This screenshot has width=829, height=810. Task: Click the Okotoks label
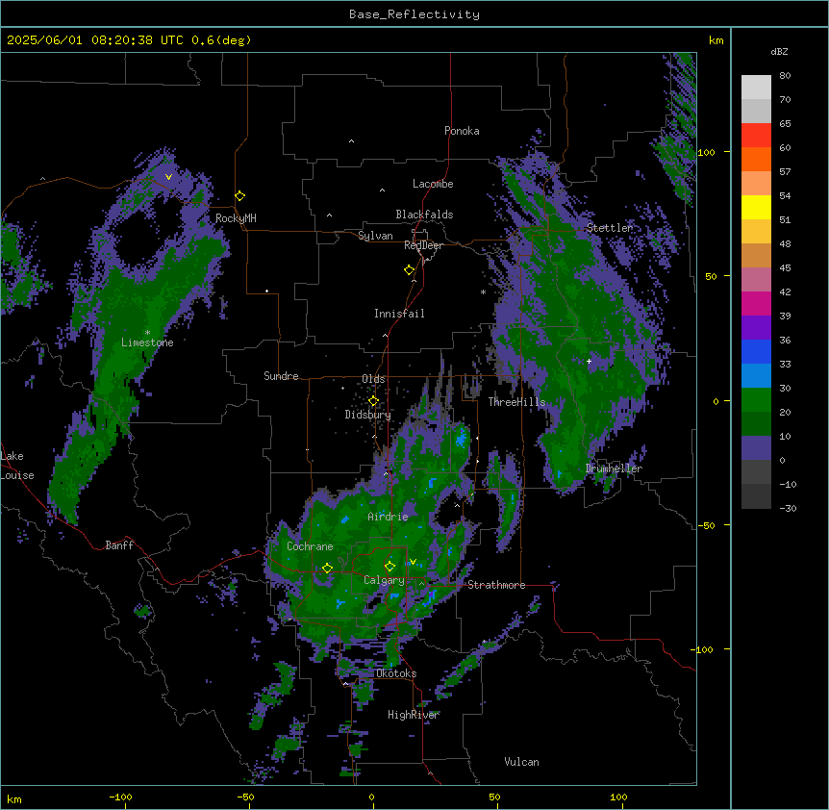tap(396, 673)
